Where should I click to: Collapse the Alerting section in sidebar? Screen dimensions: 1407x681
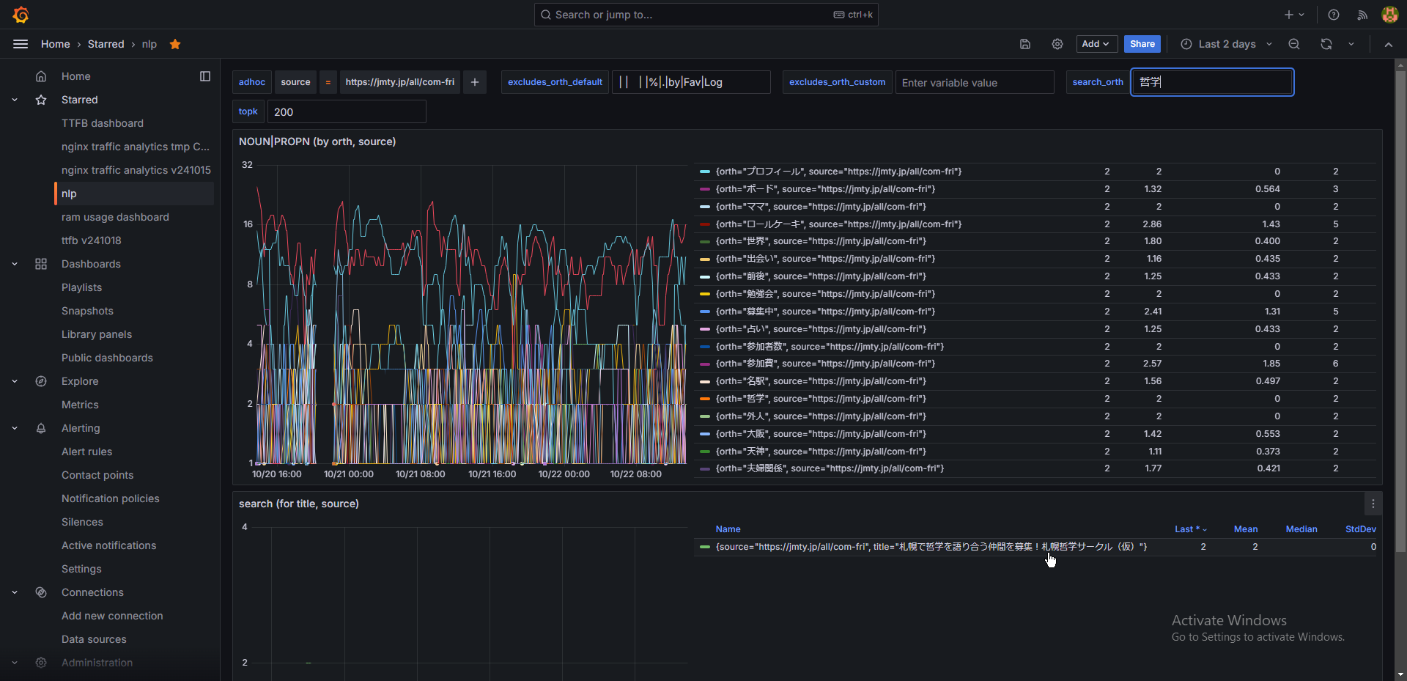tap(15, 428)
